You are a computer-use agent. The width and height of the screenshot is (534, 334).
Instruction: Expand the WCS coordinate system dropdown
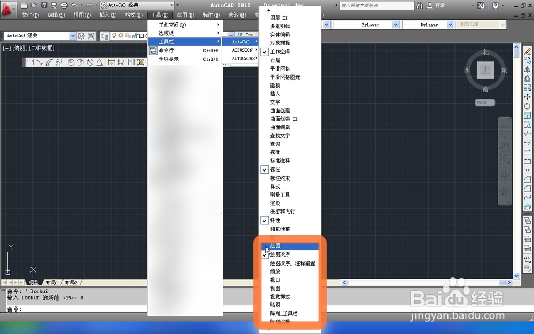point(485,103)
